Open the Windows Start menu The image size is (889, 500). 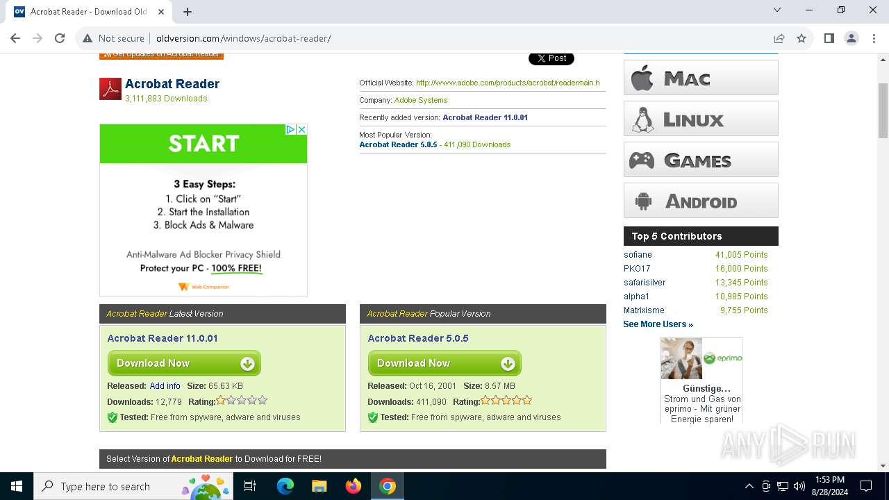click(x=17, y=486)
